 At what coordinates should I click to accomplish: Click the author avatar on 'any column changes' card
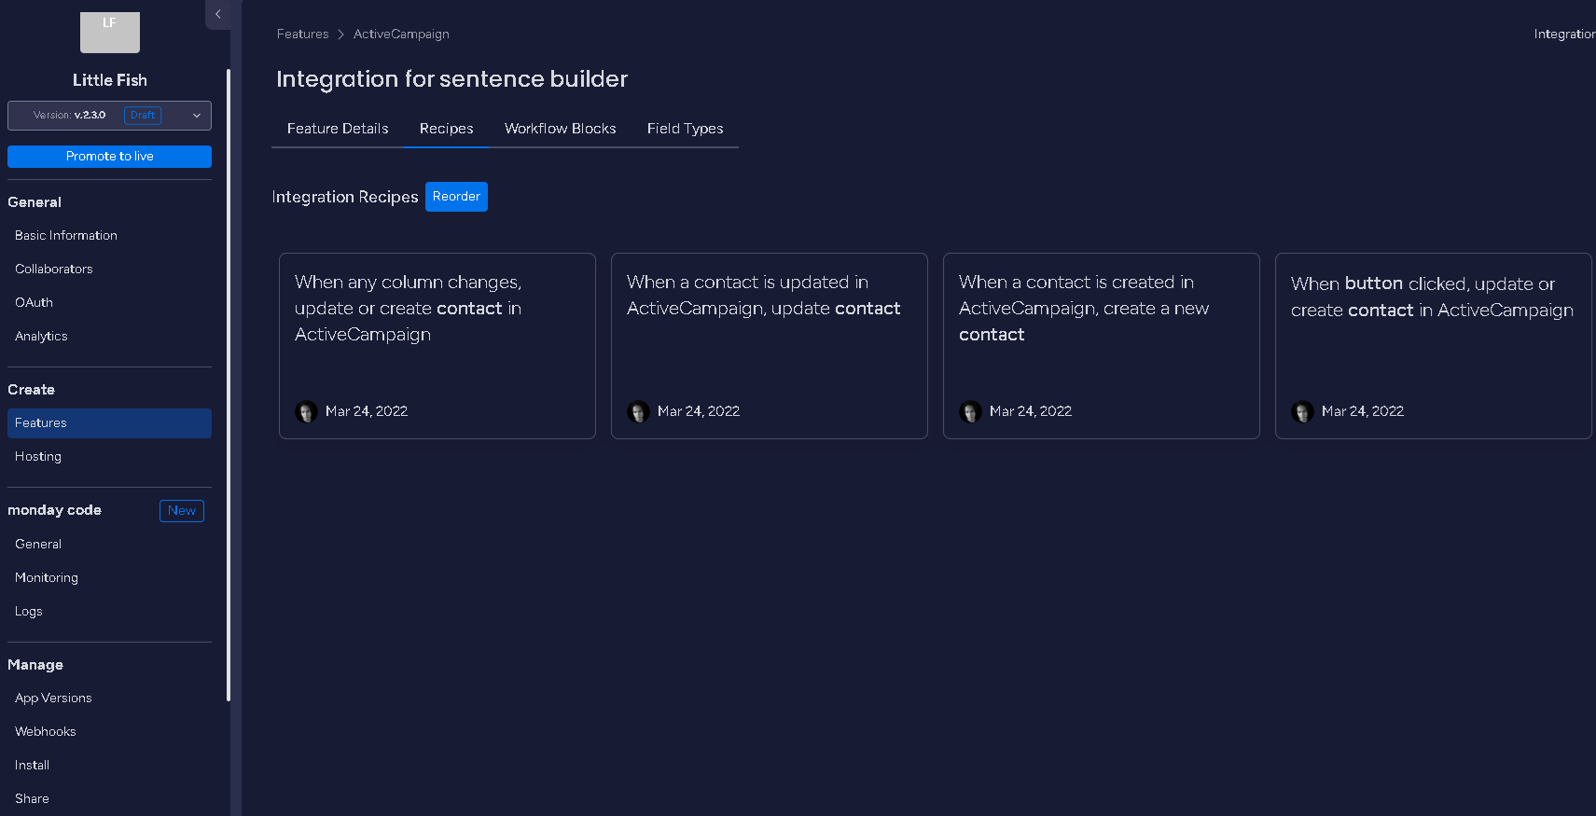click(x=306, y=411)
